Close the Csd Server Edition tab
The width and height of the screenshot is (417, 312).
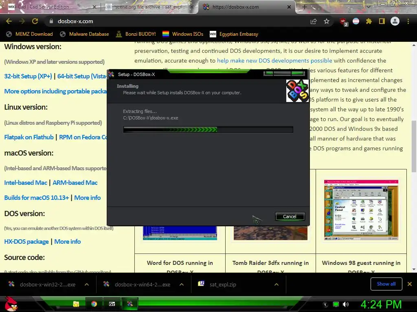(x=94, y=7)
